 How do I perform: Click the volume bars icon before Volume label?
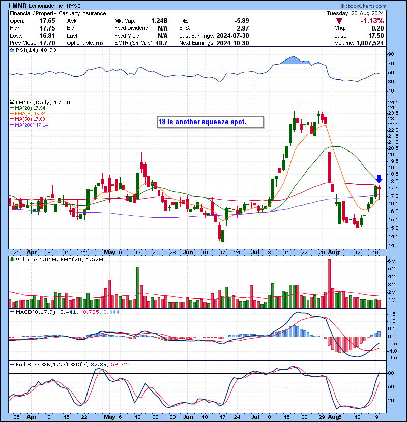pos(12,259)
